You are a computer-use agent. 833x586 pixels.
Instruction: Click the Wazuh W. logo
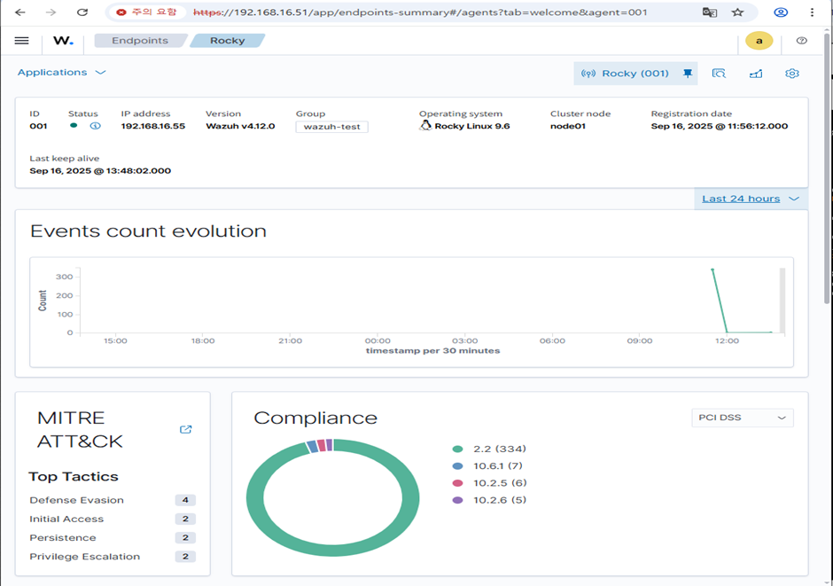tap(63, 41)
